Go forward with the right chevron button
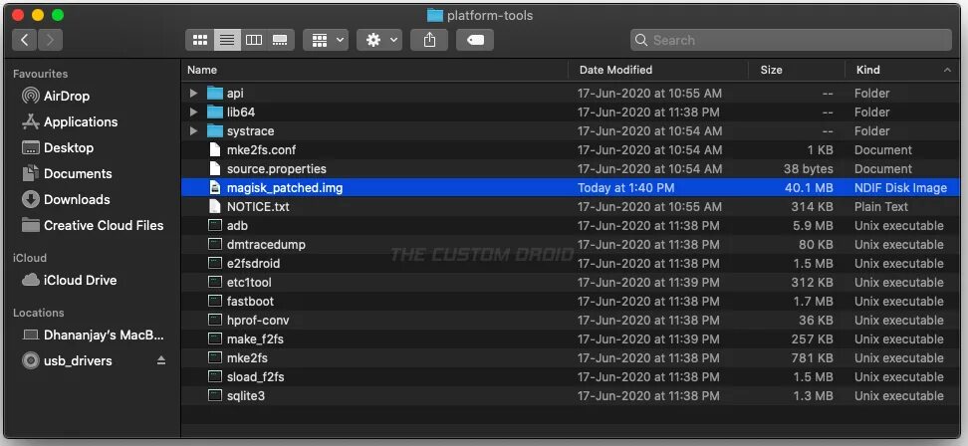This screenshot has height=446, width=968. 50,40
